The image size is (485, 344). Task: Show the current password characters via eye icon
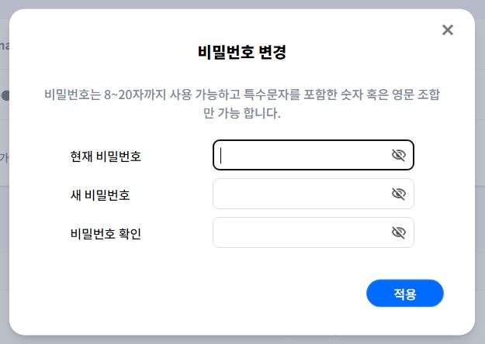point(399,155)
